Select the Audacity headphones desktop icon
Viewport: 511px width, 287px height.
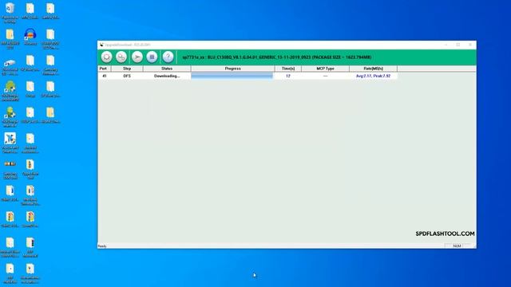[x=30, y=37]
